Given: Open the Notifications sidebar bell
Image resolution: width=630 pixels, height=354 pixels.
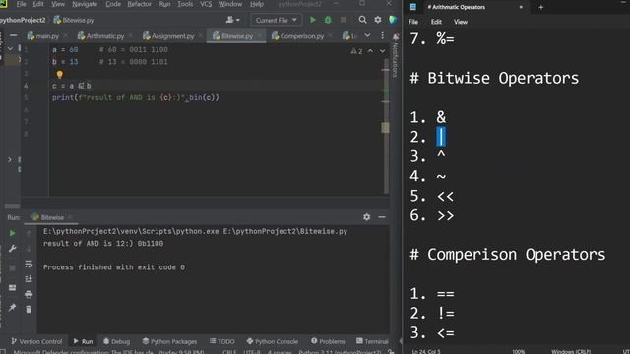Looking at the screenshot, I should [395, 37].
